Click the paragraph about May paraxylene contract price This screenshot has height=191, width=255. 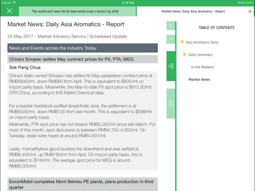(x=81, y=84)
